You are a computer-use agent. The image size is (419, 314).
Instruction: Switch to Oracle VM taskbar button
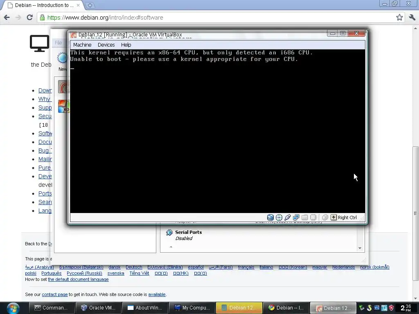click(98, 308)
